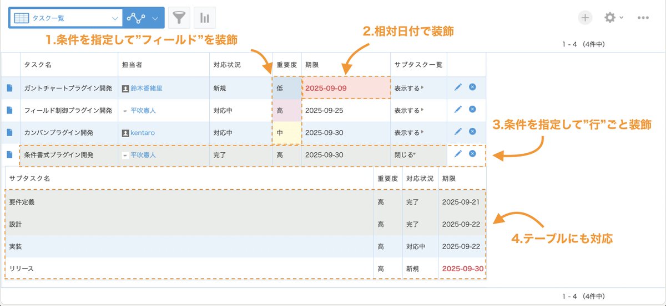Expand subtasks 表示する for ガントチャートプラグイン開発

coord(408,88)
